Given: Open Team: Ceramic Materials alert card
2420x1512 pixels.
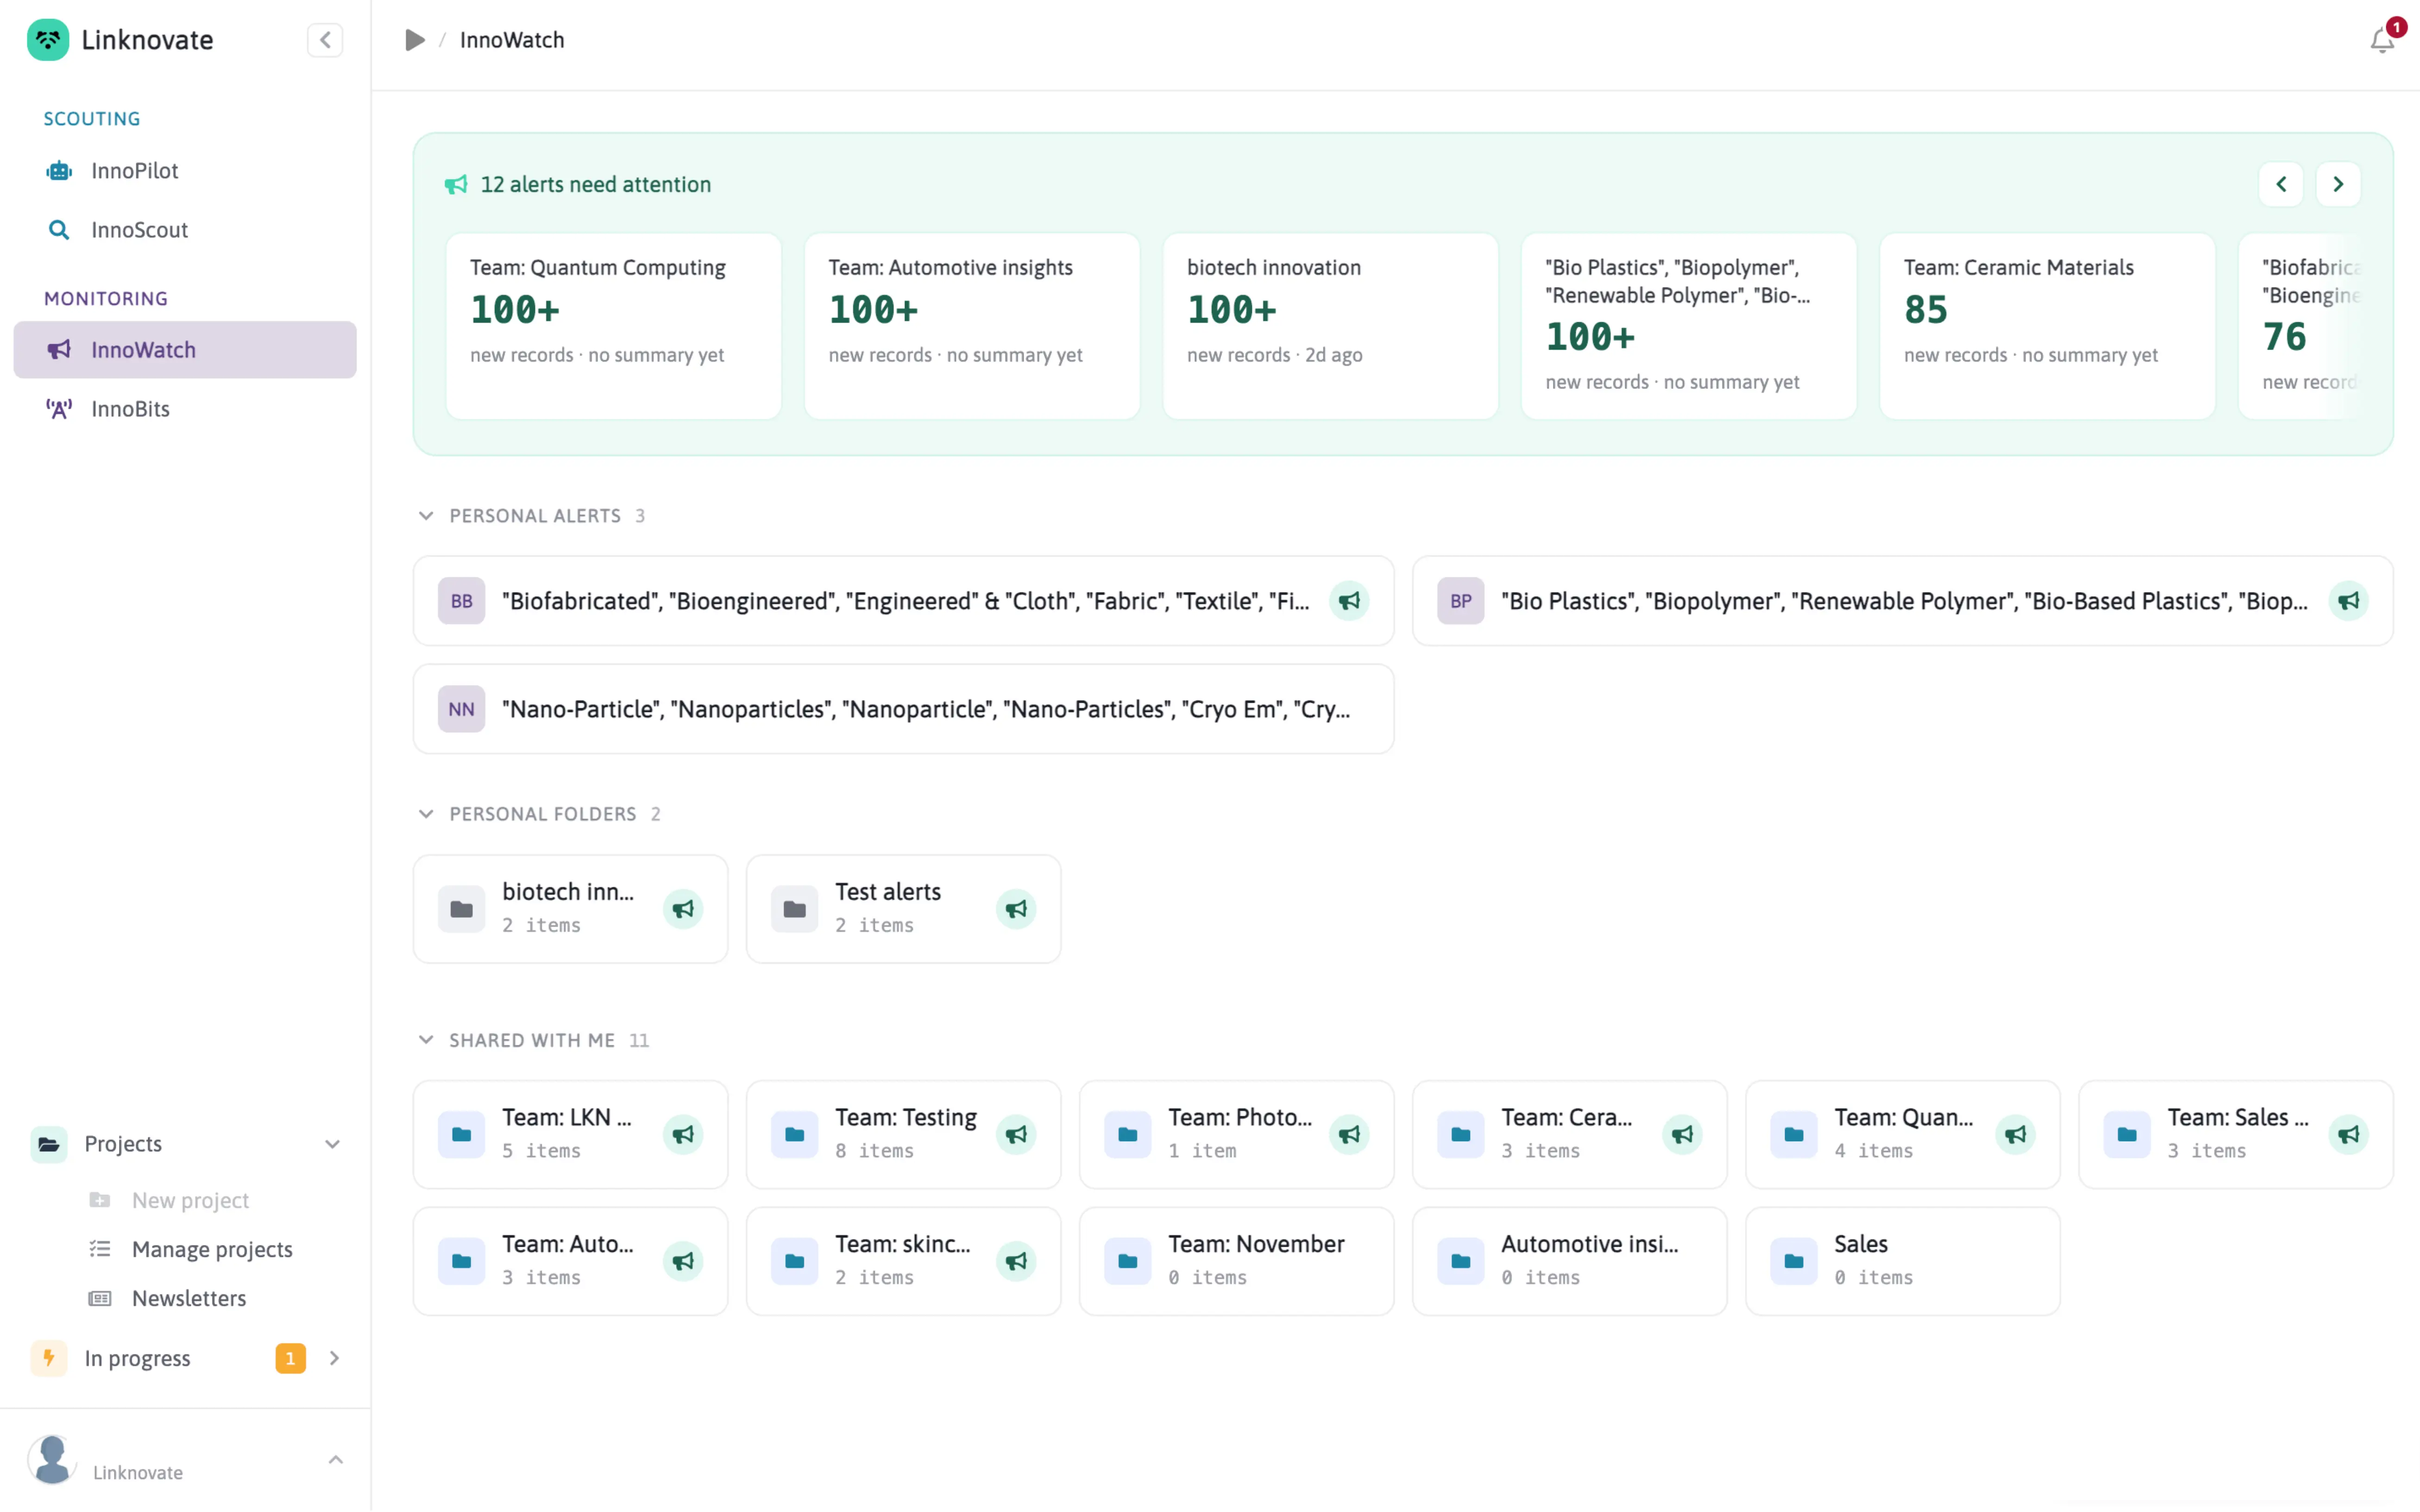Looking at the screenshot, I should [2047, 326].
